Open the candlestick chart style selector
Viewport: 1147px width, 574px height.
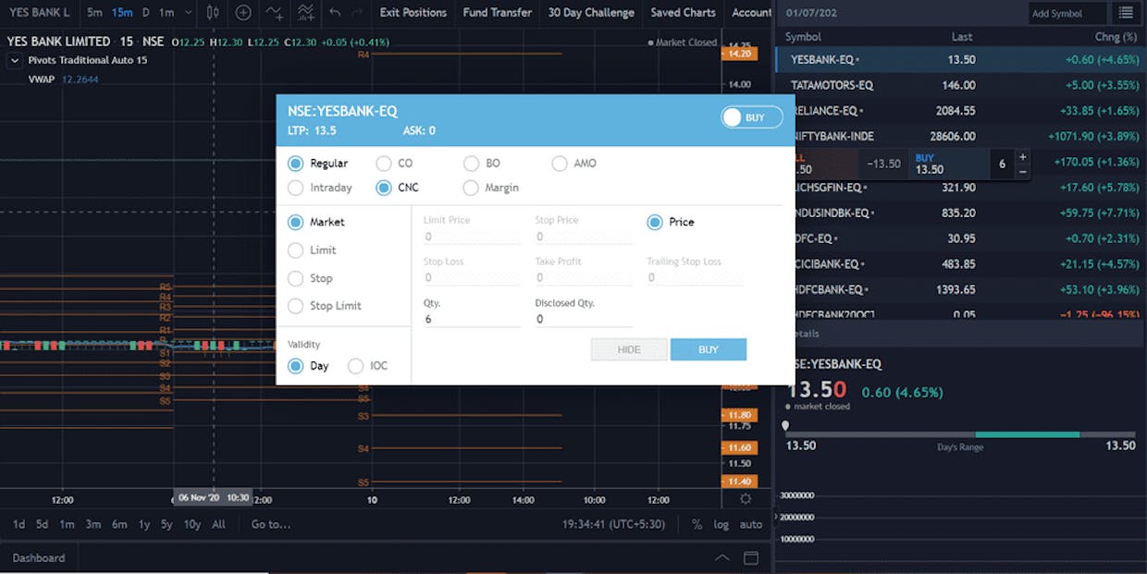214,13
